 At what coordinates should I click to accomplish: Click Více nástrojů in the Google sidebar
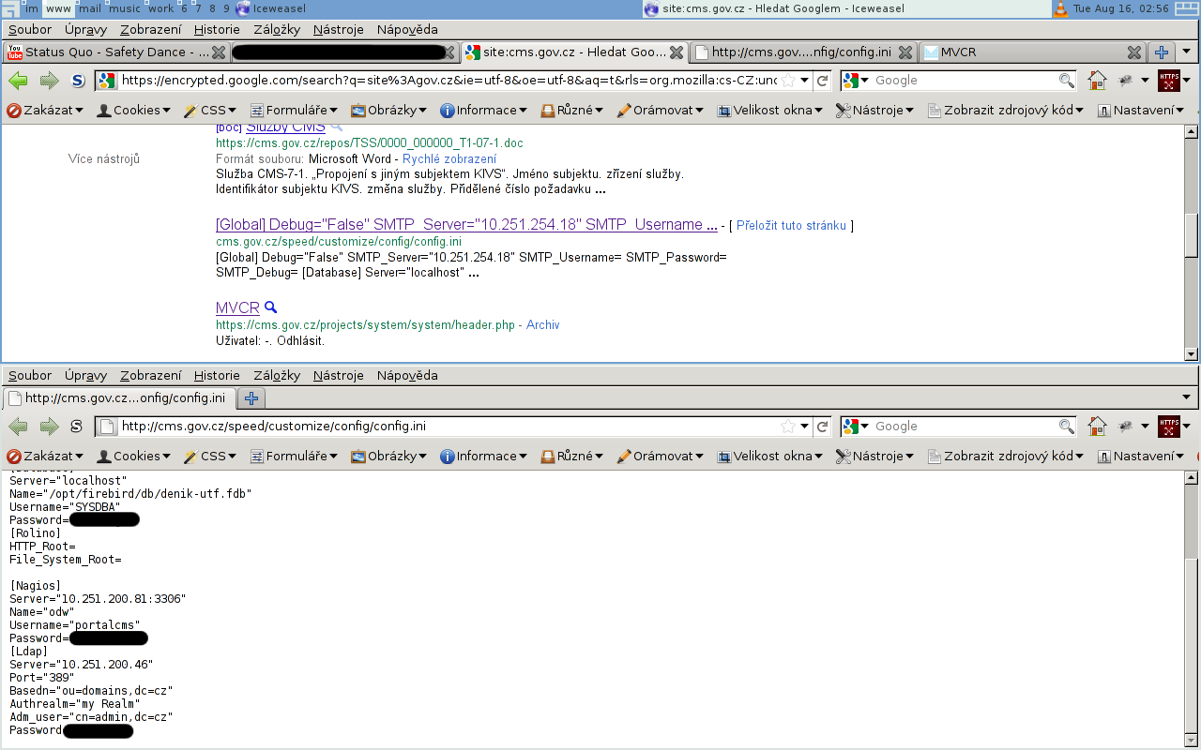click(x=104, y=159)
